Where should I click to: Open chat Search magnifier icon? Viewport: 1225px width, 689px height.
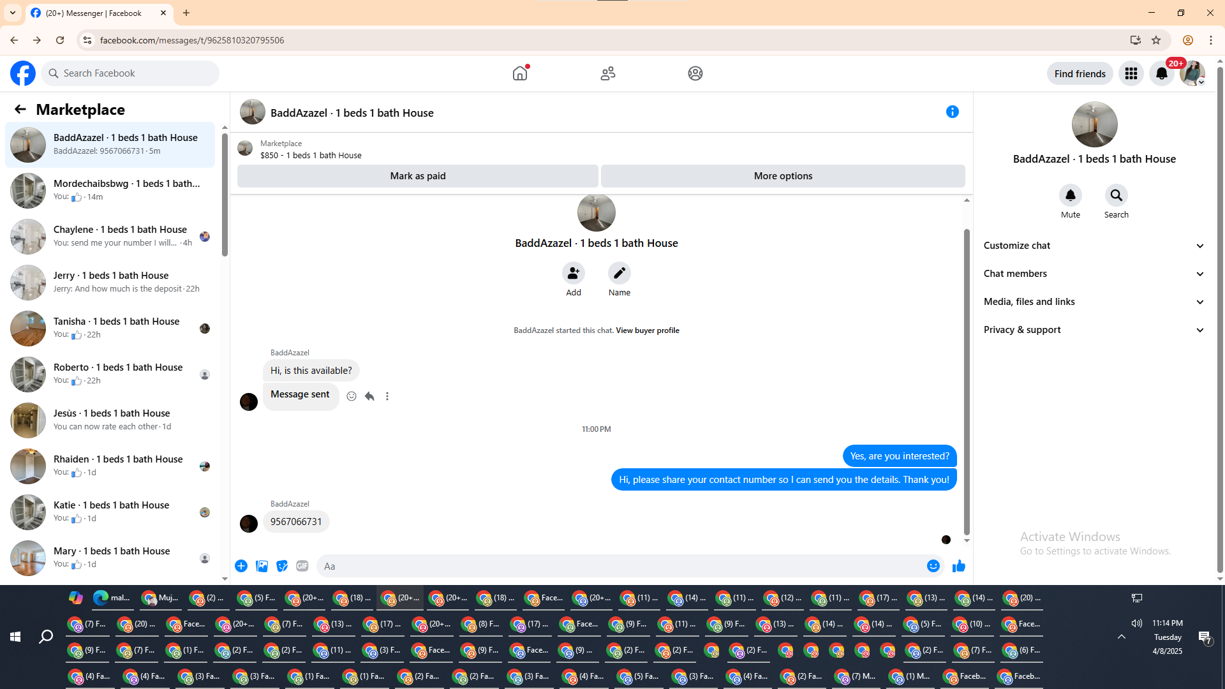click(1116, 195)
